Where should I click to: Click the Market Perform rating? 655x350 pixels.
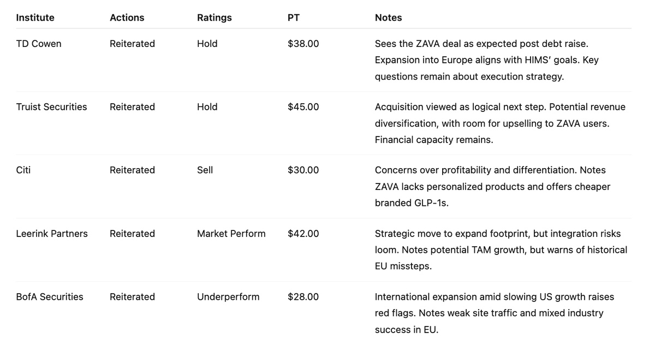[x=231, y=234]
